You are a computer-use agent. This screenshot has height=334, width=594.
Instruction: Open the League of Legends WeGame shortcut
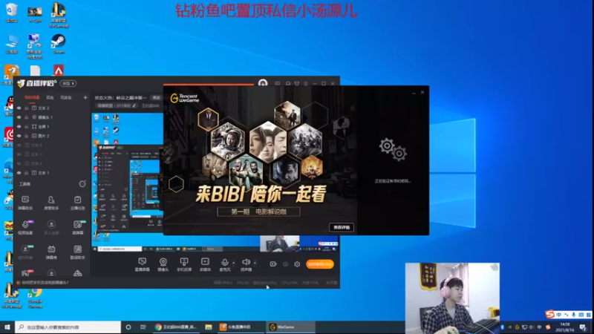click(x=59, y=15)
